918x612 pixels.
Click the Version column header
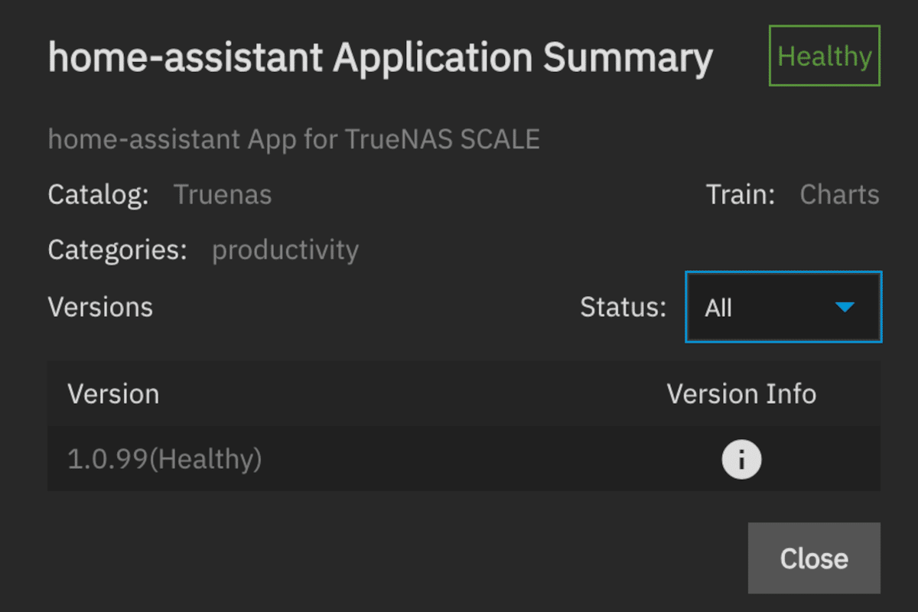click(113, 394)
